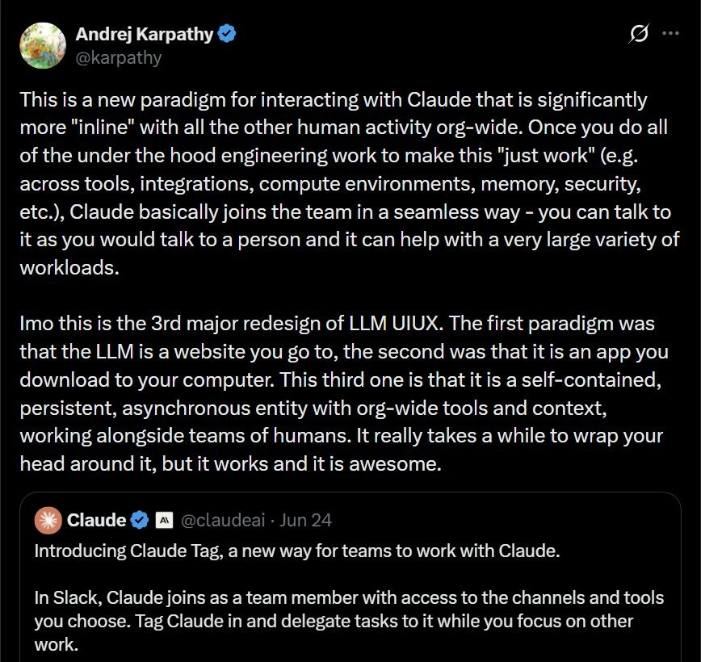Click the line starting 'Imo this is the 3rd'
Image resolution: width=701 pixels, height=662 pixels.
coord(337,324)
